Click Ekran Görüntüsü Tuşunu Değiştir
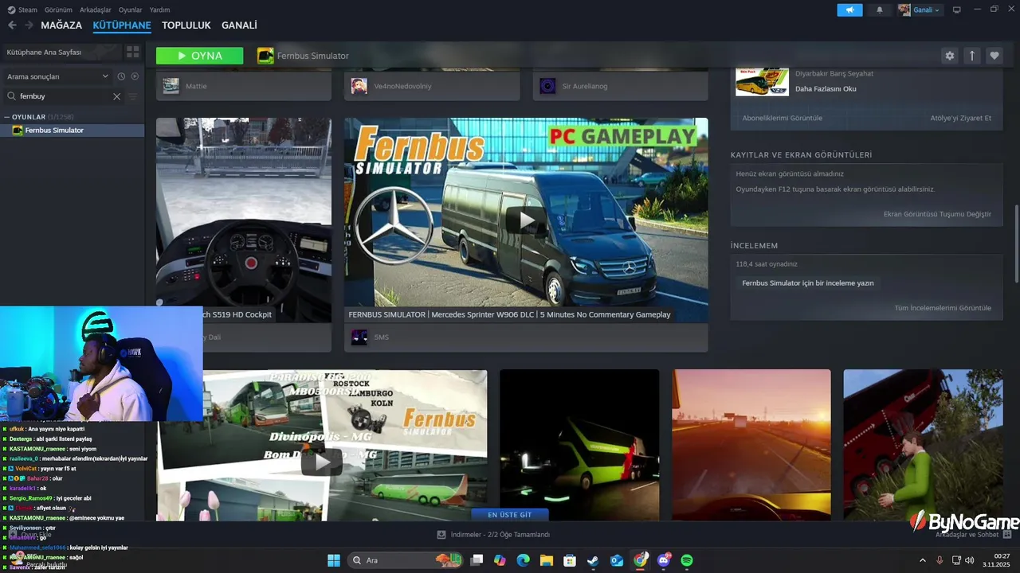1020x573 pixels. [937, 214]
